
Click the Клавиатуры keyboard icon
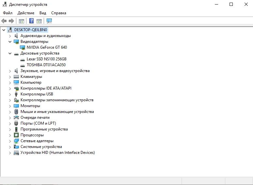coord(16,77)
